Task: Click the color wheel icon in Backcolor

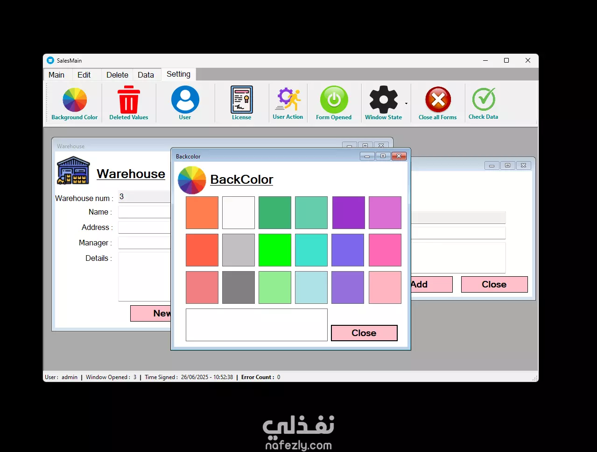Action: pos(192,180)
